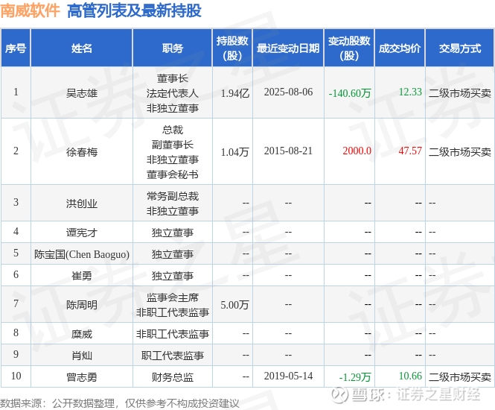Viewport: 495px width, 410px height.
Task: Click the 姓名 column header
Action: pyautogui.click(x=81, y=48)
